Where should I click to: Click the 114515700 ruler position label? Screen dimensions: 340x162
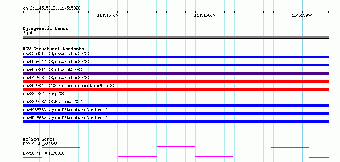pos(107,15)
